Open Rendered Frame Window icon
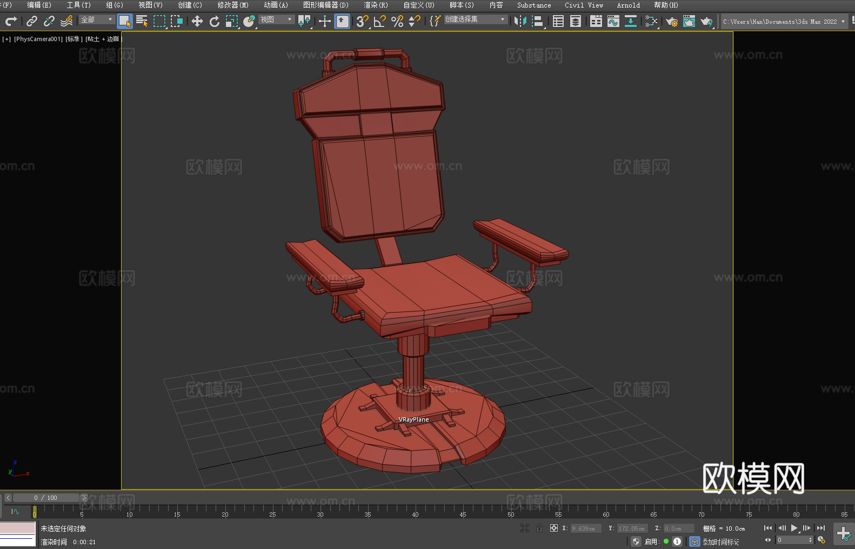 pos(689,21)
